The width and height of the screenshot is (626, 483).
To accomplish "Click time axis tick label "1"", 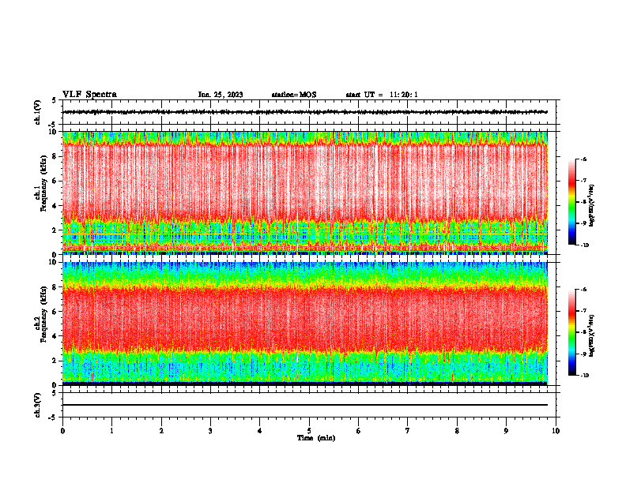I will tap(111, 431).
